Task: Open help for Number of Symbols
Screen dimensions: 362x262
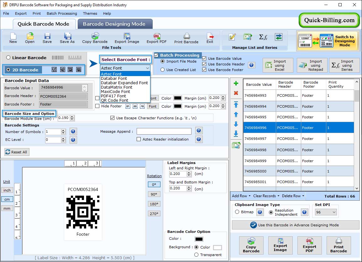Action: (x=73, y=131)
